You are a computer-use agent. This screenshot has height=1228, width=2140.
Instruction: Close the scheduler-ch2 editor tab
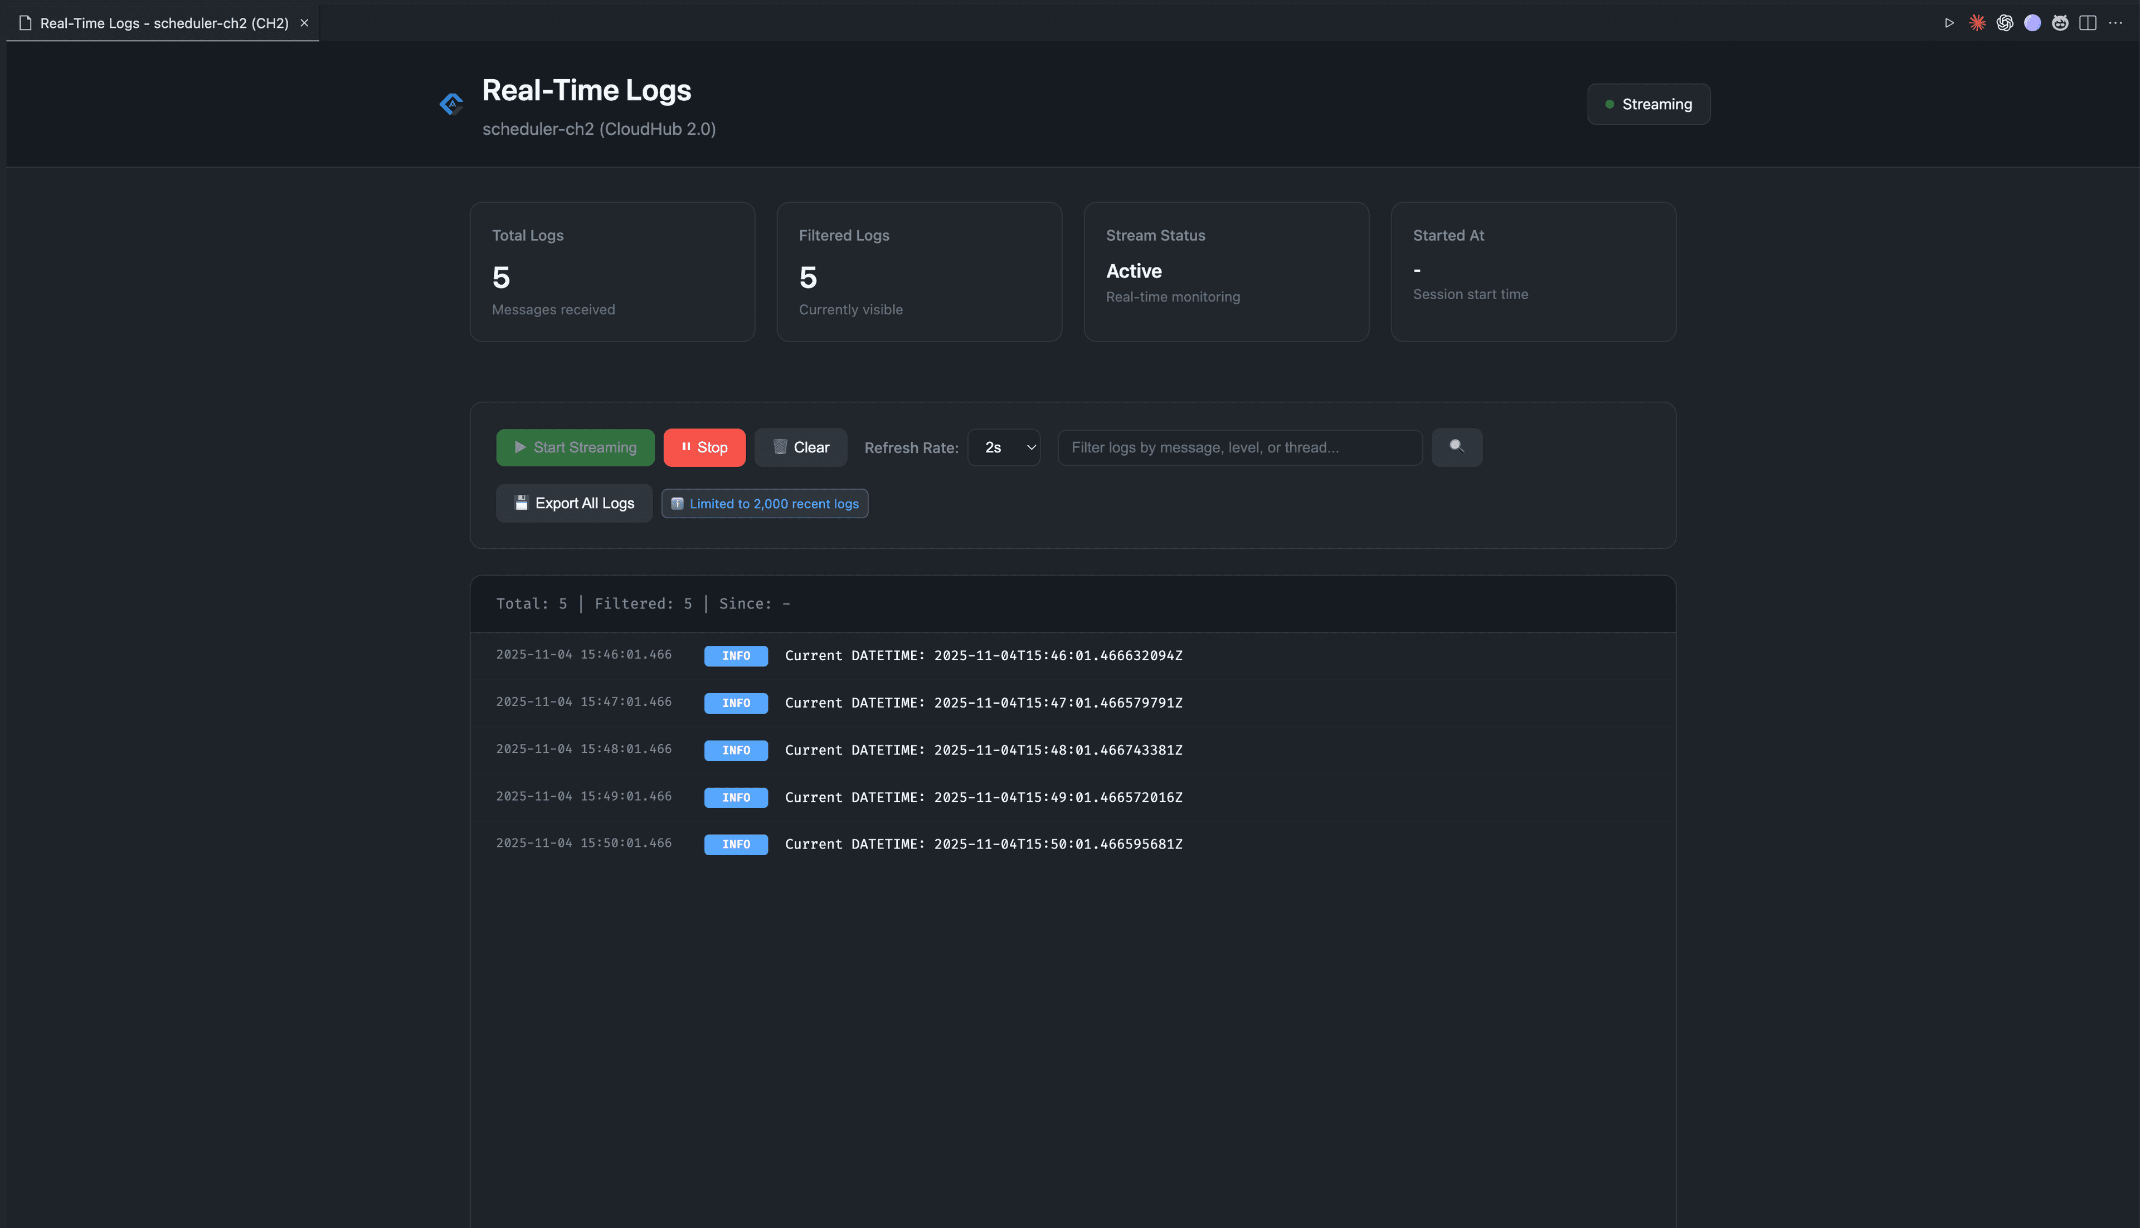[304, 23]
